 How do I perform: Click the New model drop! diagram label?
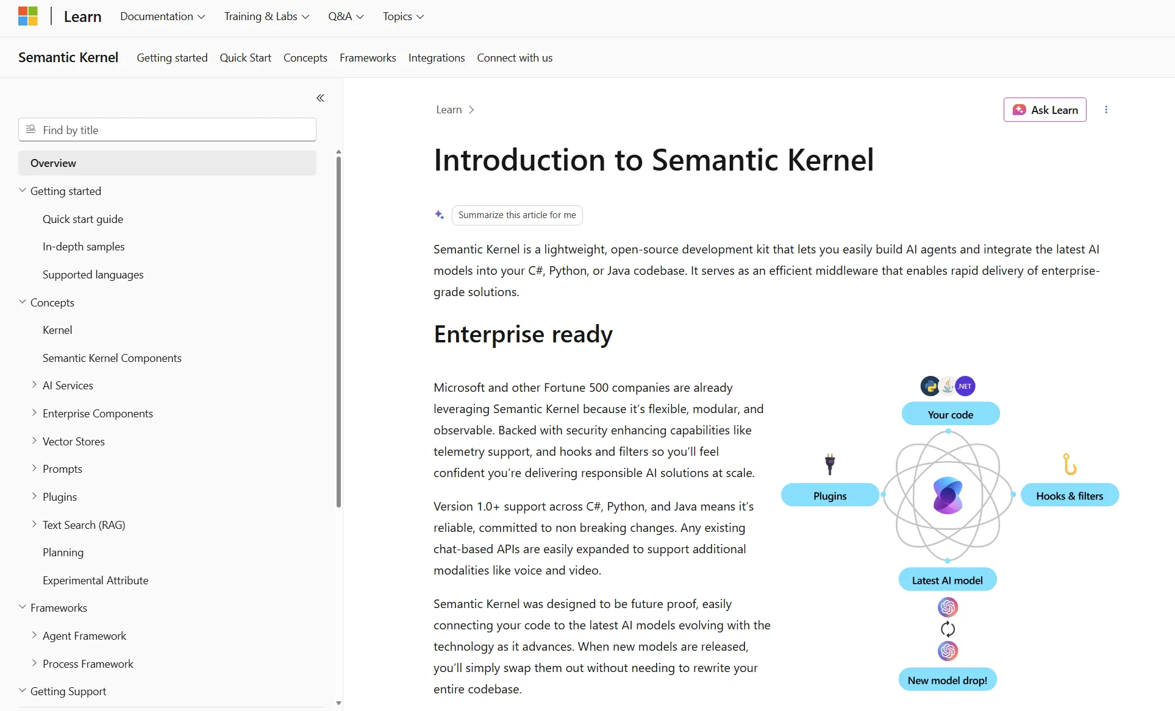click(947, 680)
